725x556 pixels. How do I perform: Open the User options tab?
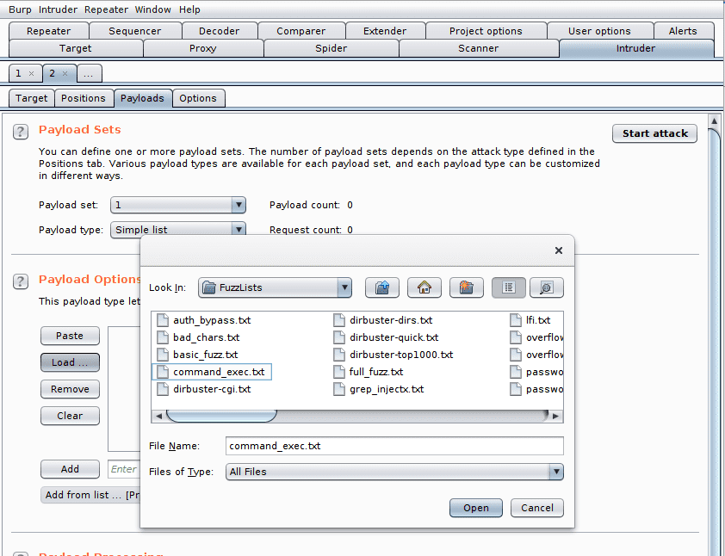tap(599, 31)
